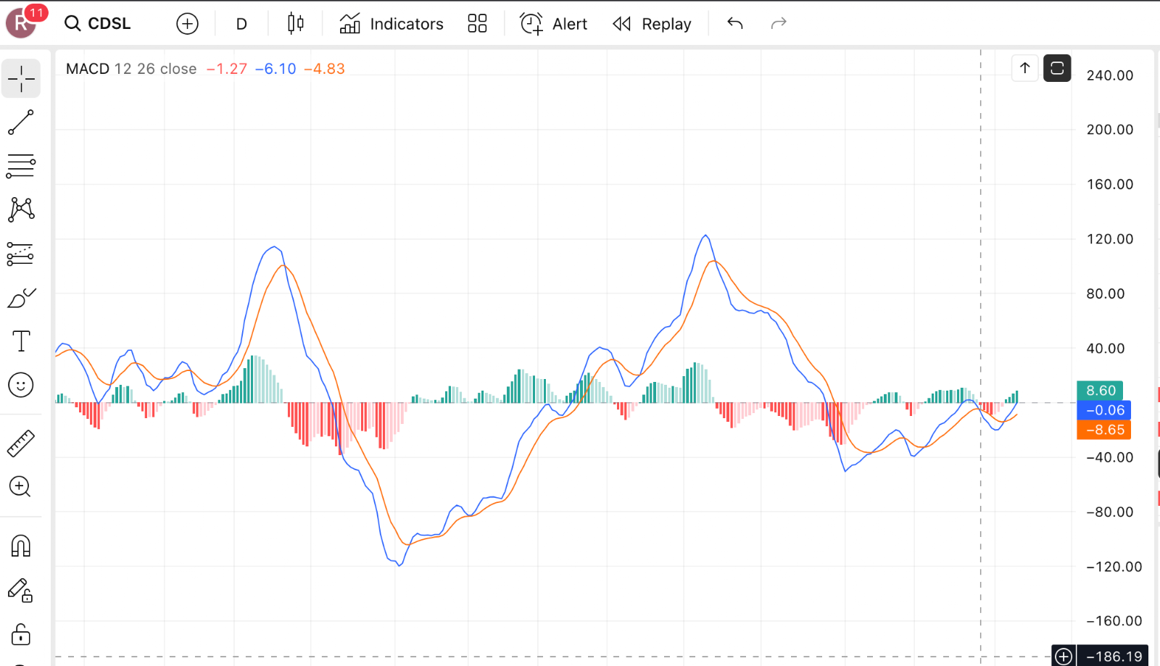
Task: Select the trend line drawing tool
Action: pyautogui.click(x=21, y=121)
